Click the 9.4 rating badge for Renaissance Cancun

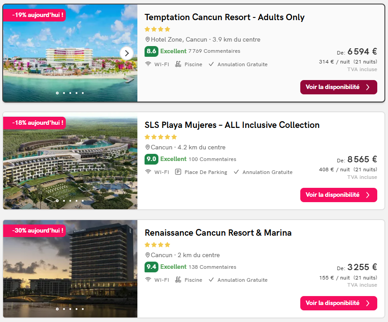(x=151, y=267)
